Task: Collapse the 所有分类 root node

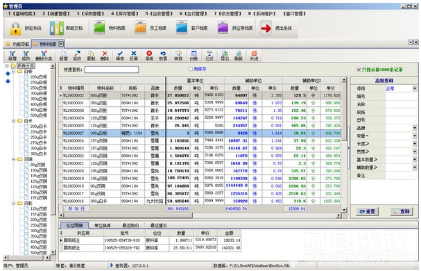Action: pyautogui.click(x=7, y=66)
